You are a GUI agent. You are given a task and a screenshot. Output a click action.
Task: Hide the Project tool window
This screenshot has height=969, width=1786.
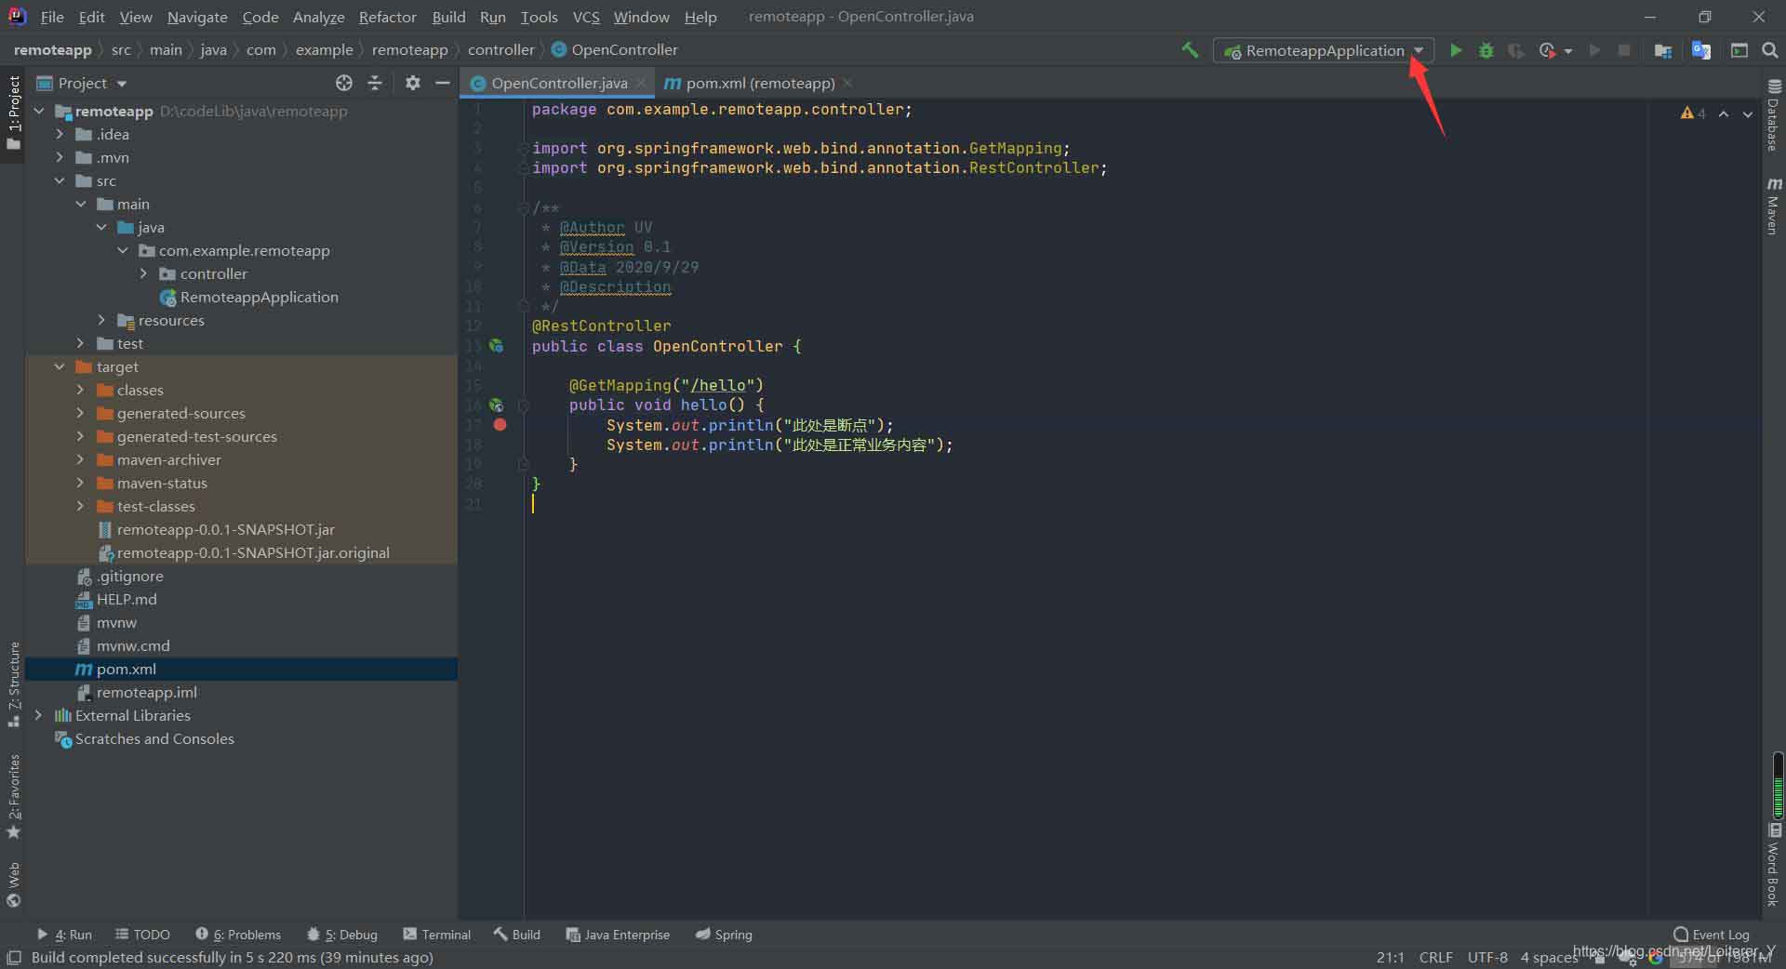(x=443, y=83)
